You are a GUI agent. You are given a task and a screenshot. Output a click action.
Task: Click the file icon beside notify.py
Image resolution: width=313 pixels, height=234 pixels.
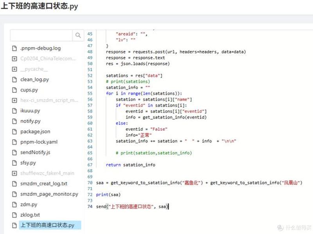click(x=14, y=121)
